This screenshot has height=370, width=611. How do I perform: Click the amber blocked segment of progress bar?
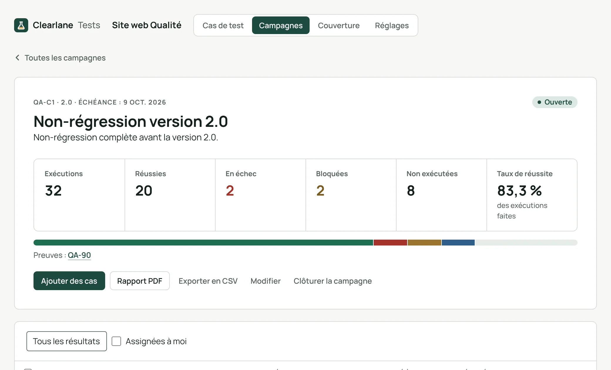point(424,243)
